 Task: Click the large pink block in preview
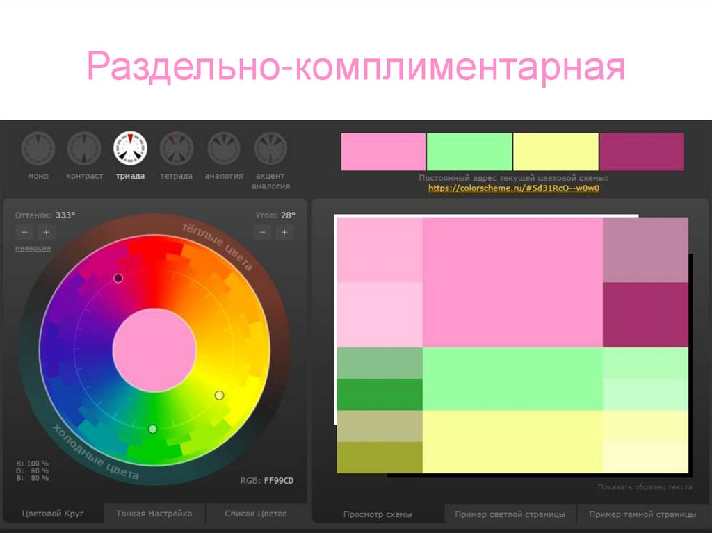[x=512, y=282]
